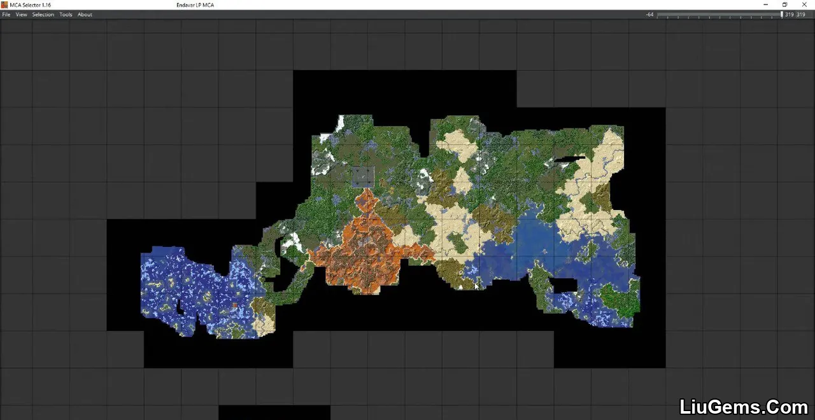Open the Selection menu
Viewport: 815px width, 420px height.
tap(43, 15)
